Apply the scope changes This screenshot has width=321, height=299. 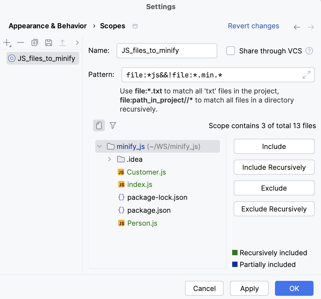(x=249, y=288)
